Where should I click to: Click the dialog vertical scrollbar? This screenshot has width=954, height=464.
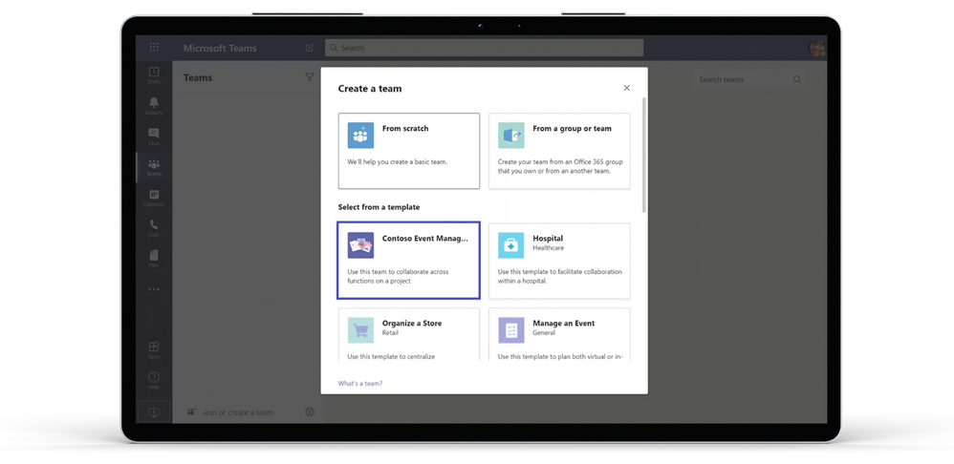point(643,155)
